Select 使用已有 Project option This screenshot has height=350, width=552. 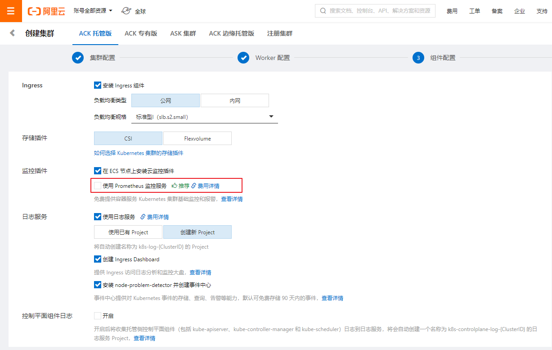point(128,232)
